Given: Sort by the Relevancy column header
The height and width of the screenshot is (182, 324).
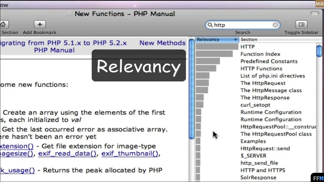Looking at the screenshot, I should pos(217,39).
